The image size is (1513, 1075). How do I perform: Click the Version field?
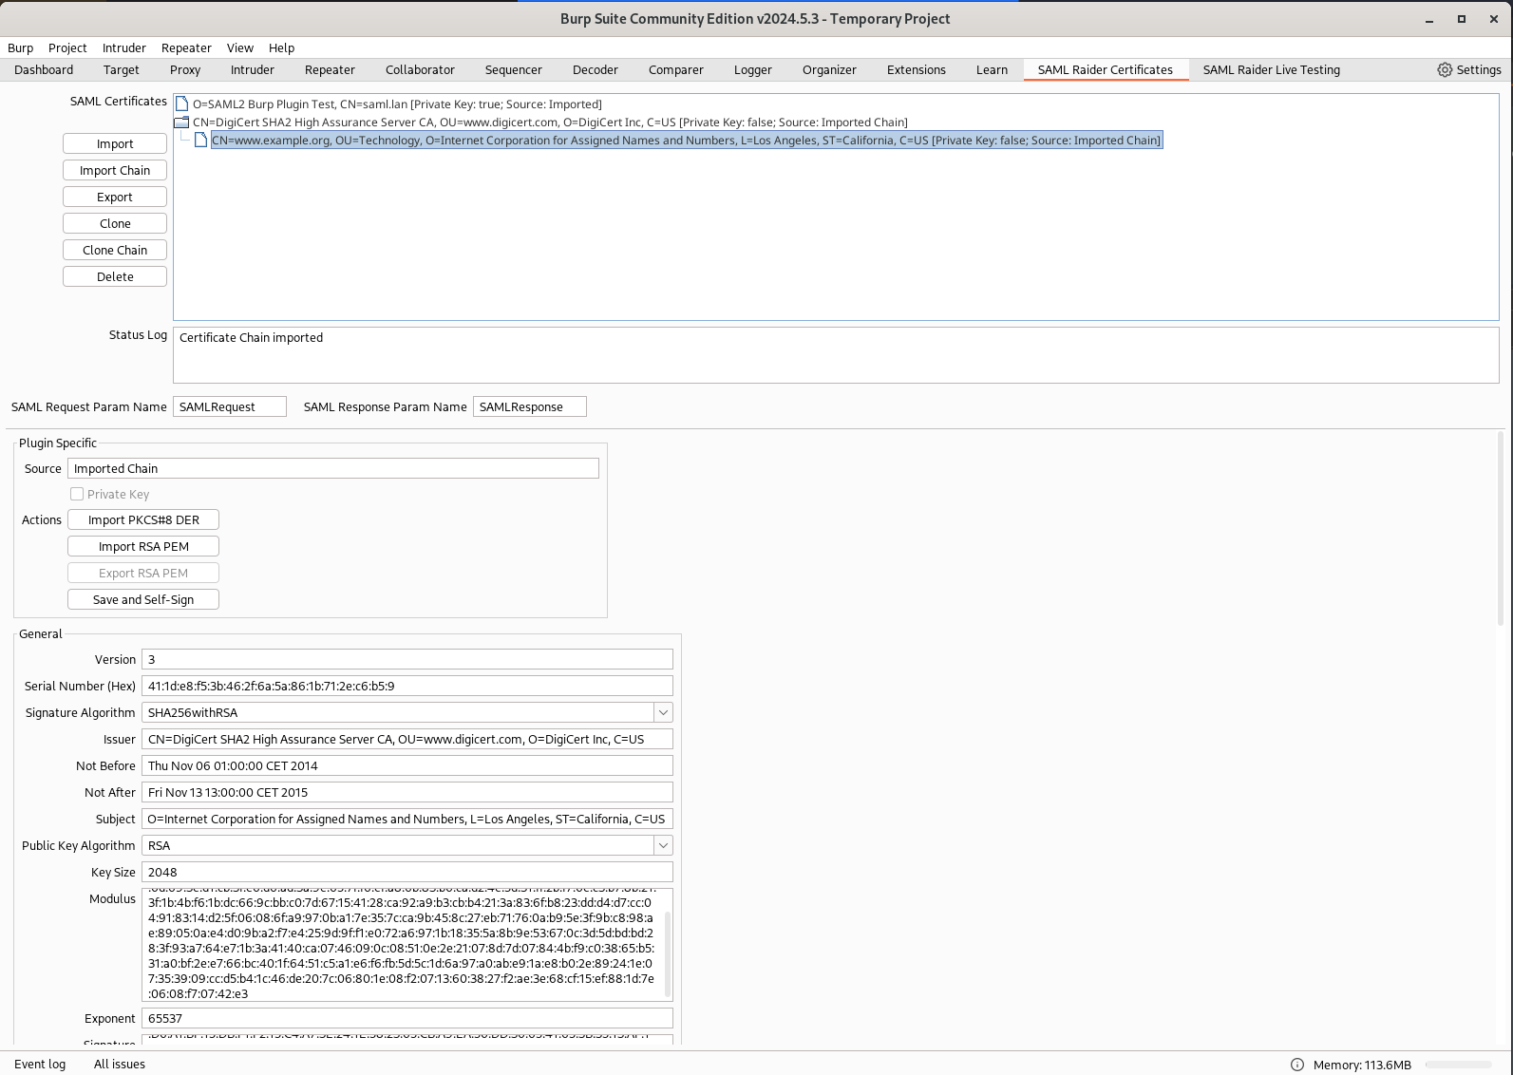coord(407,659)
